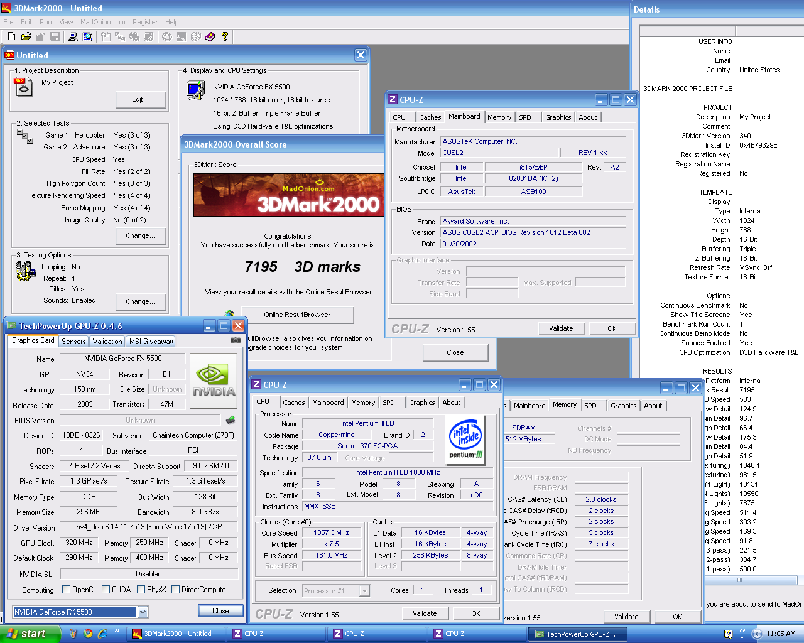Click the blue arrow system tray icon
This screenshot has height=643, width=804.
click(x=757, y=634)
